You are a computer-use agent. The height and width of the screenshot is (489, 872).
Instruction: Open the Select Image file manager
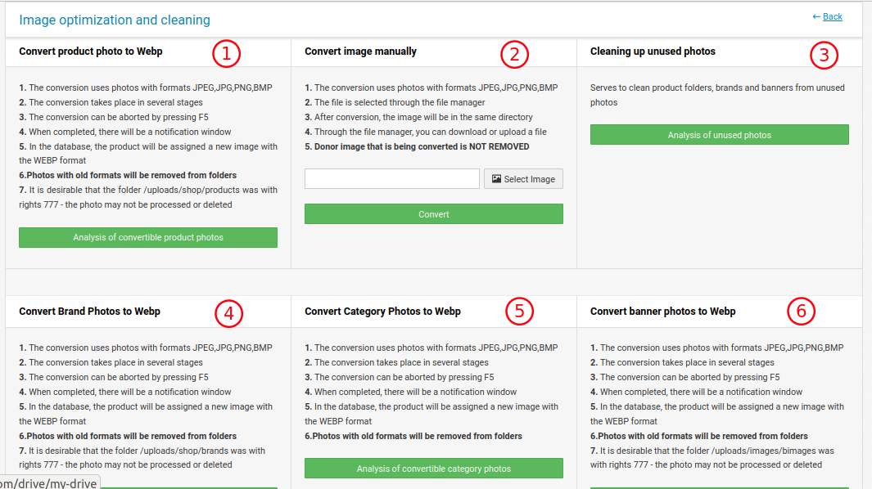[x=523, y=179]
